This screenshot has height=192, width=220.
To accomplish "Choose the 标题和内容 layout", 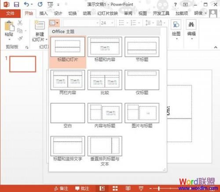I will pyautogui.click(x=105, y=49).
